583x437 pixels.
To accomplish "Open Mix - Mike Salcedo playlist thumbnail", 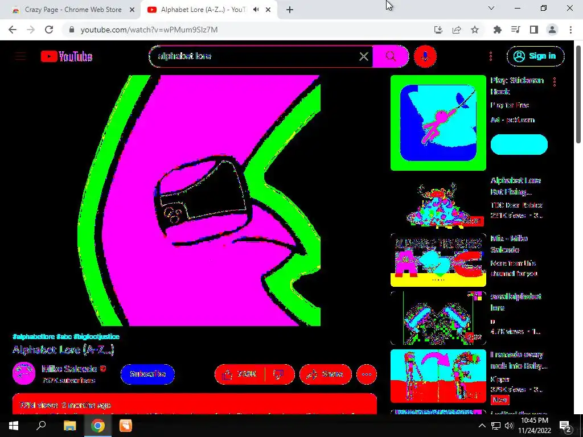I will pos(438,260).
